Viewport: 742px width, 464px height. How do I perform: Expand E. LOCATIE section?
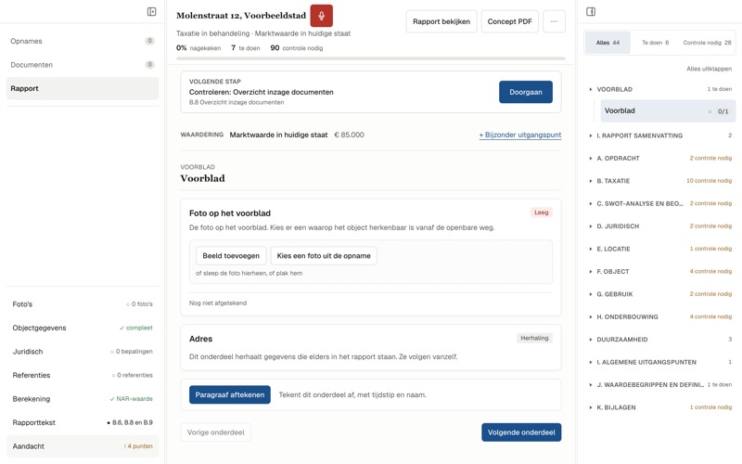pos(660,249)
